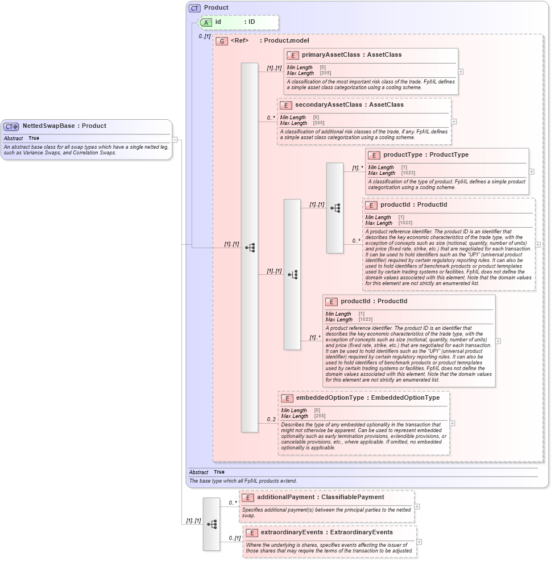
Task: Click the A attribute icon next to id
Action: 206,23
